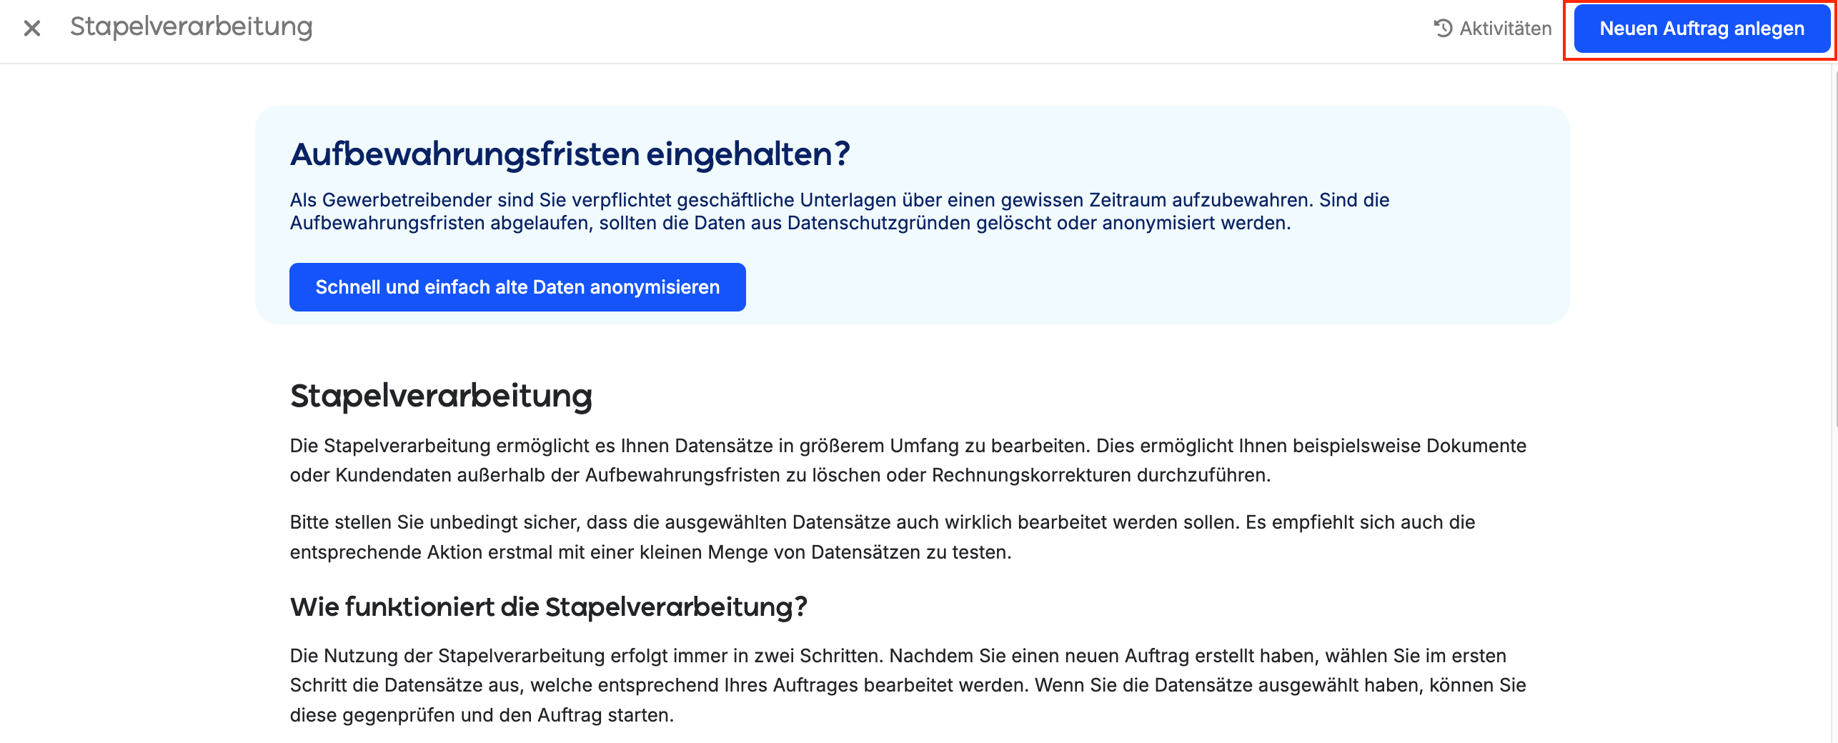Click Schnell und einfach alte Daten anonymisieren
Screen dimensions: 1838x743
[x=517, y=287]
